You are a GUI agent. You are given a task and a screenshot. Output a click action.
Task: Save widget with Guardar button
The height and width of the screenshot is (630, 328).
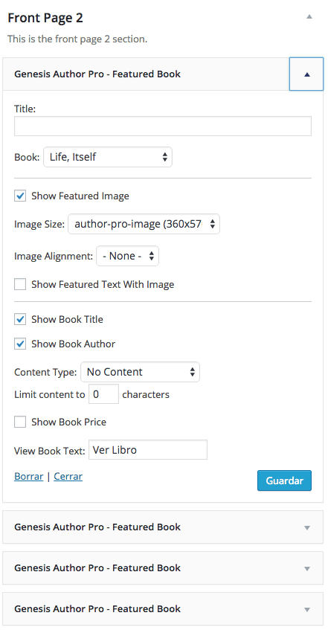point(284,480)
